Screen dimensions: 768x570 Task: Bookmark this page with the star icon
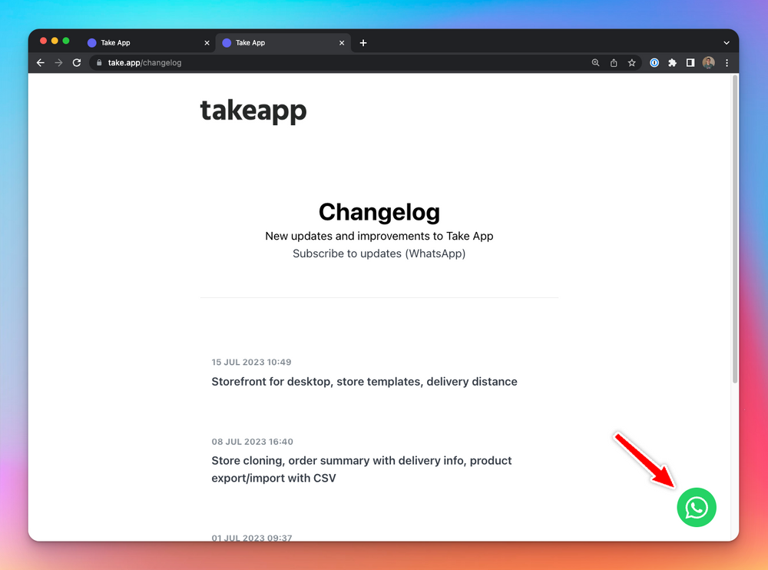632,63
